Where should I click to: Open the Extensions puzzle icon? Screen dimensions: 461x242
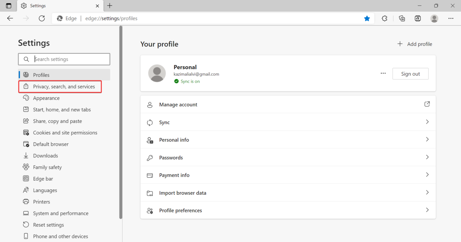pos(385,18)
